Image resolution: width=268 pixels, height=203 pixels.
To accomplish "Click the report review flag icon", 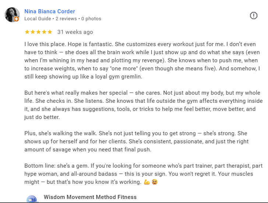I will (x=254, y=15).
